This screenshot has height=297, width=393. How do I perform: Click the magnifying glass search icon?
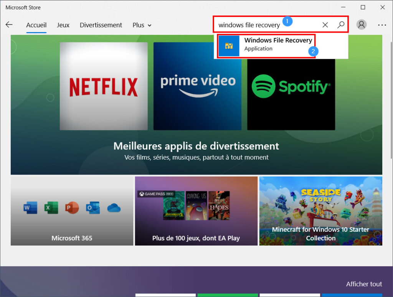[341, 25]
